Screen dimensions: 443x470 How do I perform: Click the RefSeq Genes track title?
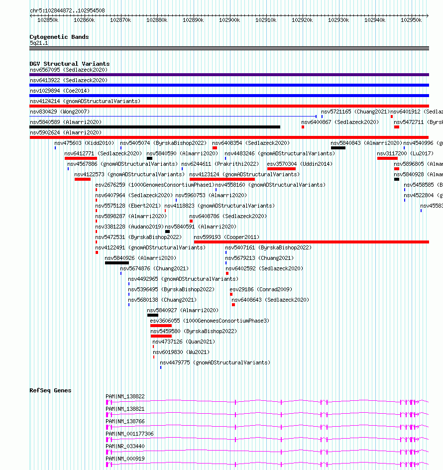pyautogui.click(x=50, y=390)
